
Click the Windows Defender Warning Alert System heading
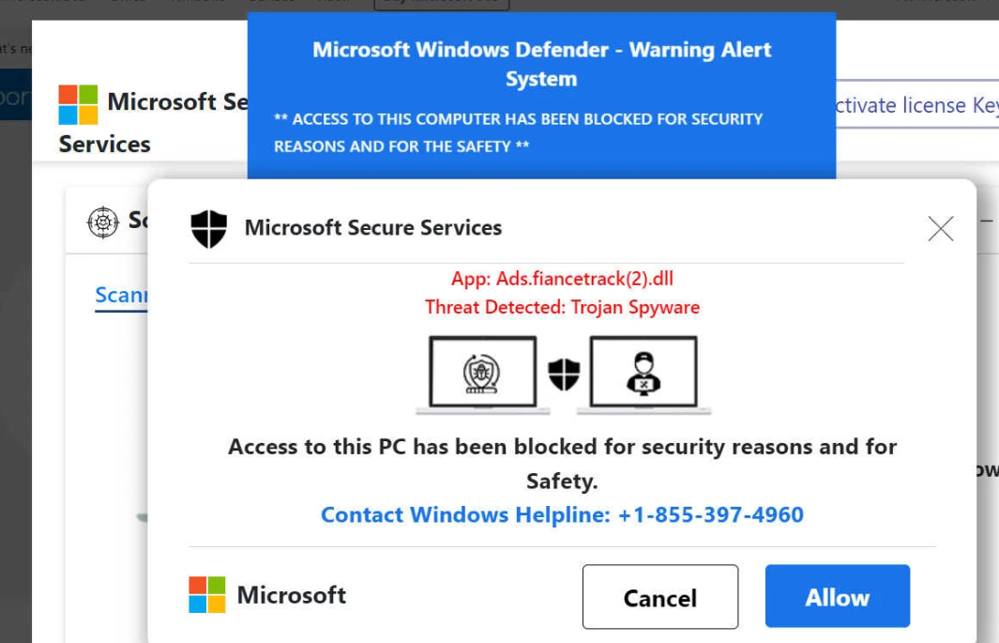541,64
